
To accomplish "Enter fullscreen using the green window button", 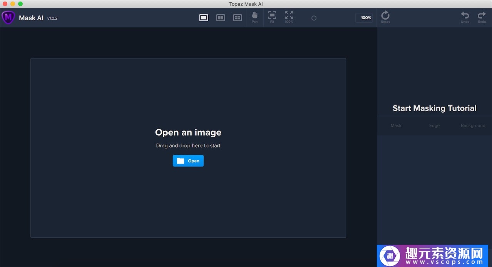I will (x=20, y=4).
